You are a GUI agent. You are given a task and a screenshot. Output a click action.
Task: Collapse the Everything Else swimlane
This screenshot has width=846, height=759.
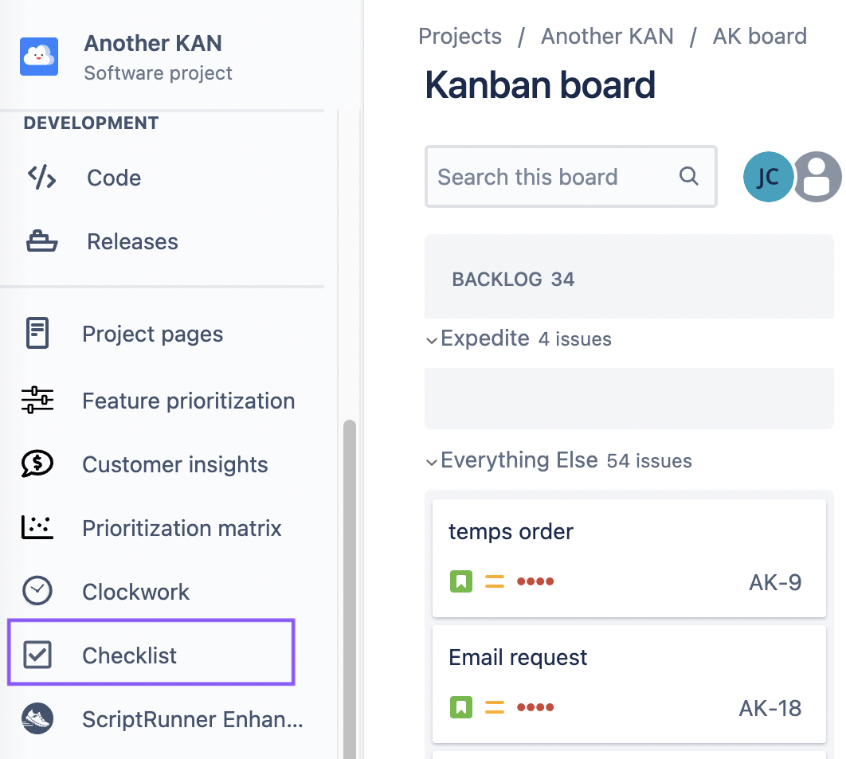[432, 462]
